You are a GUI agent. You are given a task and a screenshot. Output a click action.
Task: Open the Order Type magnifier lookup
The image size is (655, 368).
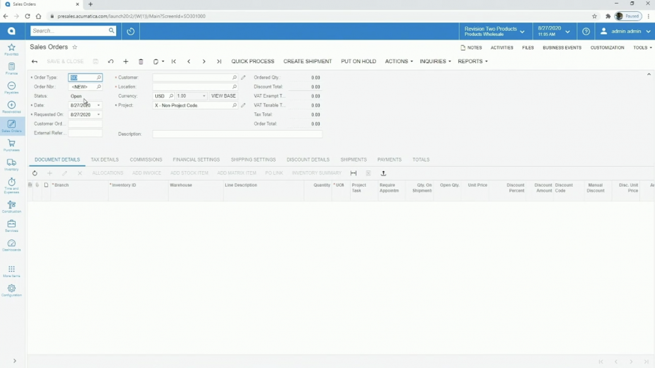click(98, 77)
